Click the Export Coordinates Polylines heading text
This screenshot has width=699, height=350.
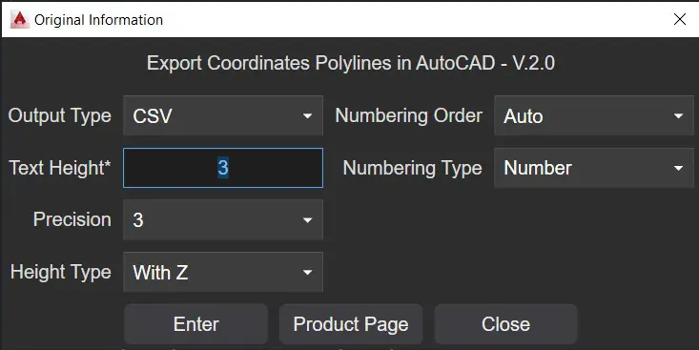[351, 63]
